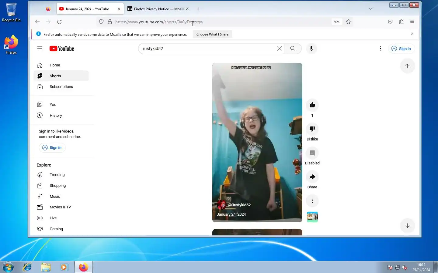Click sidebar Sign in button
This screenshot has width=438, height=273.
pyautogui.click(x=52, y=148)
